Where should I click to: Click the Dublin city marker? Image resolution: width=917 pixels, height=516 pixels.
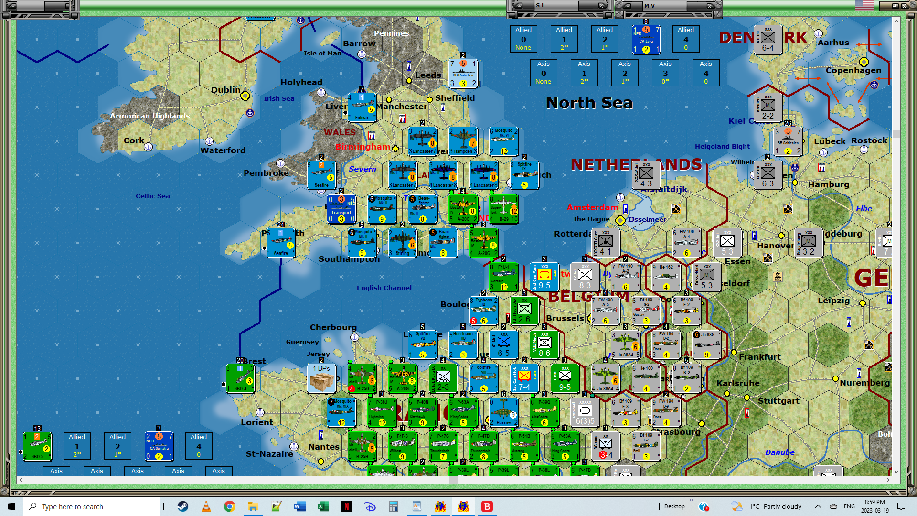coord(245,96)
